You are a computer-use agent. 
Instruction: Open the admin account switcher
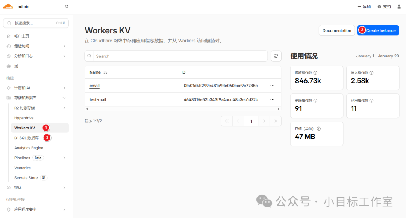(x=67, y=6)
